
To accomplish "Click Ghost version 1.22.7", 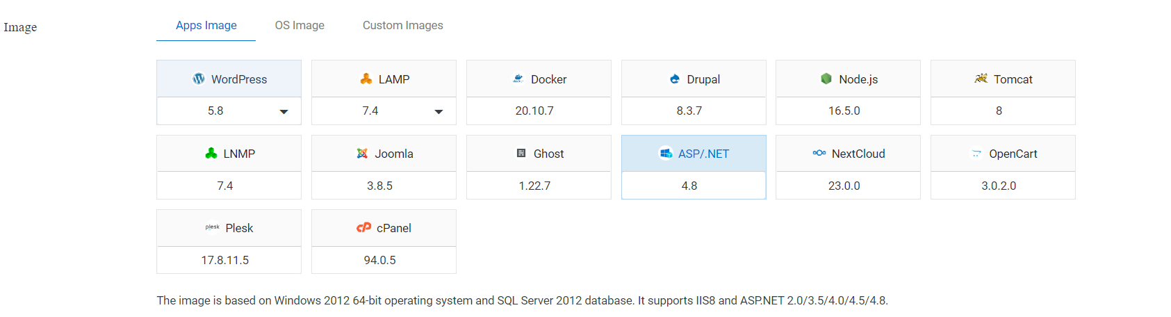I will [534, 186].
